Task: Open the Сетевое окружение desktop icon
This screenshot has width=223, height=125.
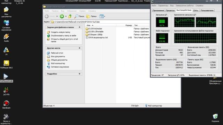Action: [x=6, y=25]
